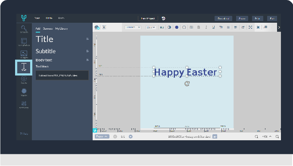Click the bullet list icon in toolbar

(x=243, y=27)
